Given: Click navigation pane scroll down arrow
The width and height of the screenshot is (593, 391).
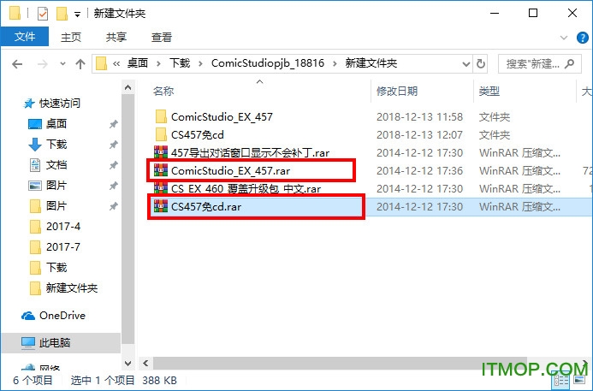Looking at the screenshot, I should 127,364.
